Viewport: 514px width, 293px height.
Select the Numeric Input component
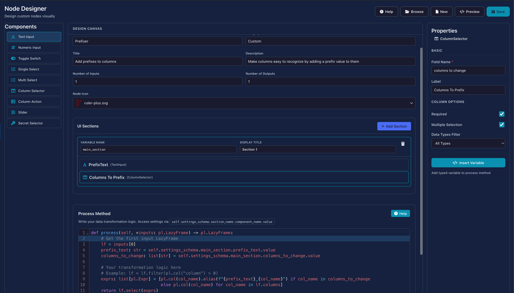(x=34, y=47)
